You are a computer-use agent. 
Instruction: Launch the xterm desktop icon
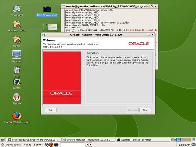[17, 84]
